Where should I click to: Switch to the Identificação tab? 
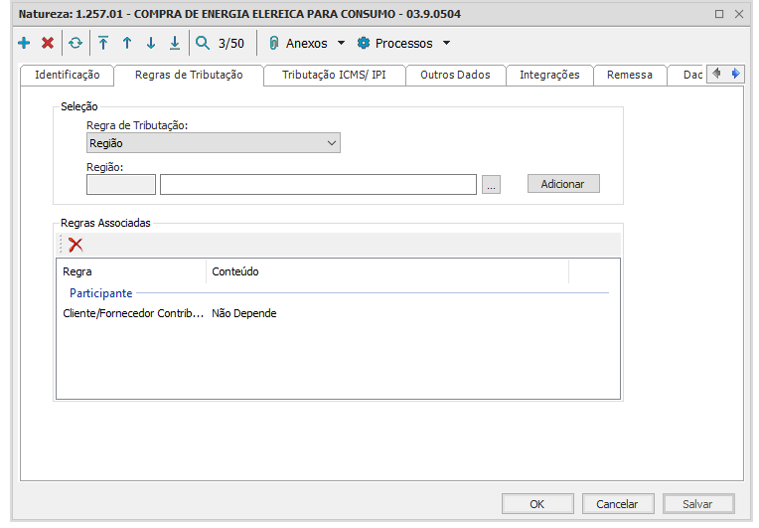[x=67, y=75]
